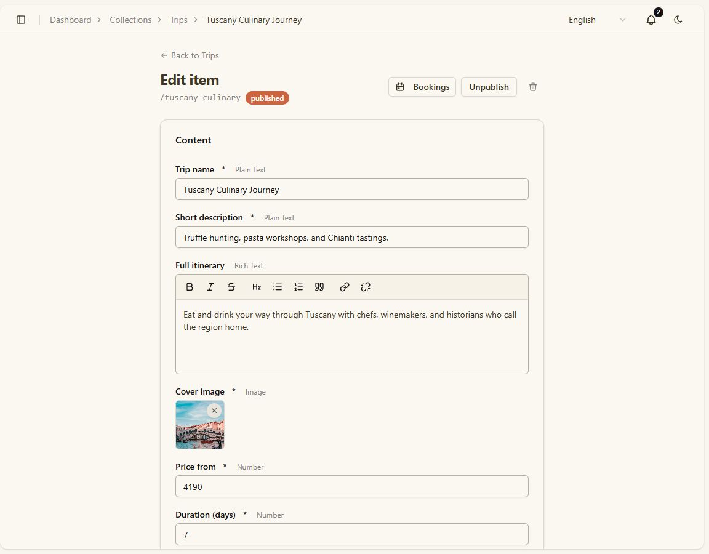Viewport: 709px width, 554px height.
Task: Insert bulleted list in itinerary
Action: (277, 287)
